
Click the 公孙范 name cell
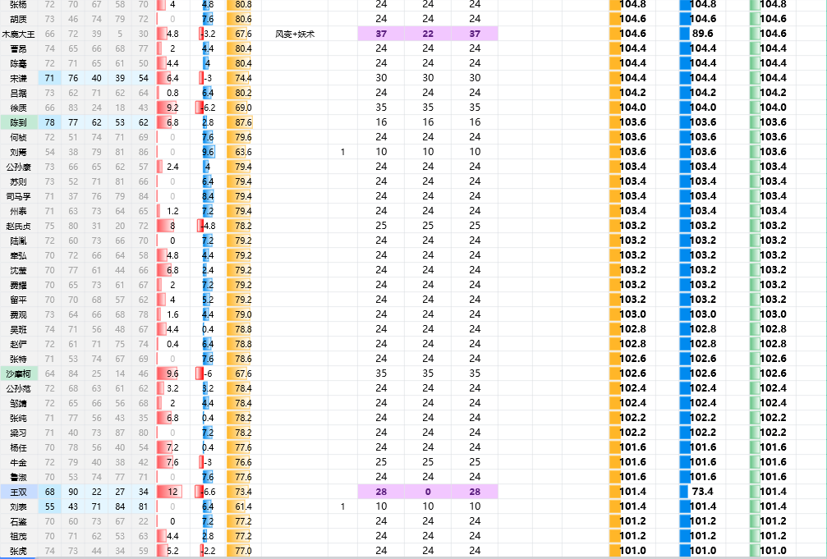tap(18, 388)
